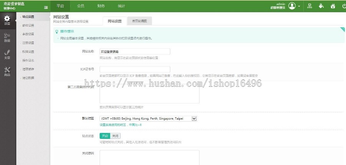Open 权限设置 in the submenu

click(x=28, y=52)
